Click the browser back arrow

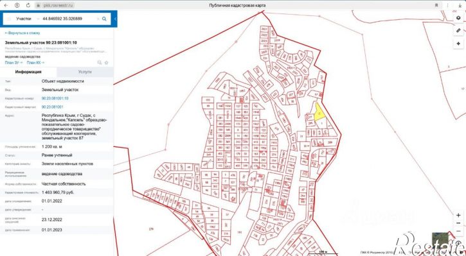(6, 5)
